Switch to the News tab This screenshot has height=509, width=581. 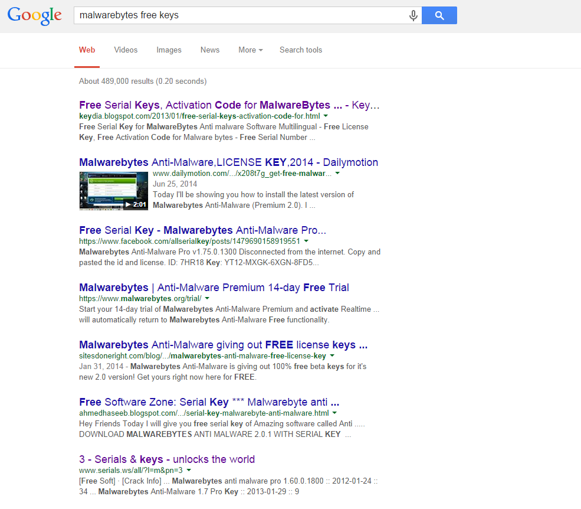pyautogui.click(x=210, y=50)
